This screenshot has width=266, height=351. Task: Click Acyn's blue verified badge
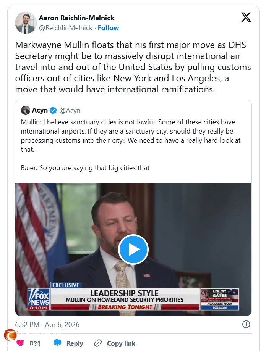click(54, 111)
